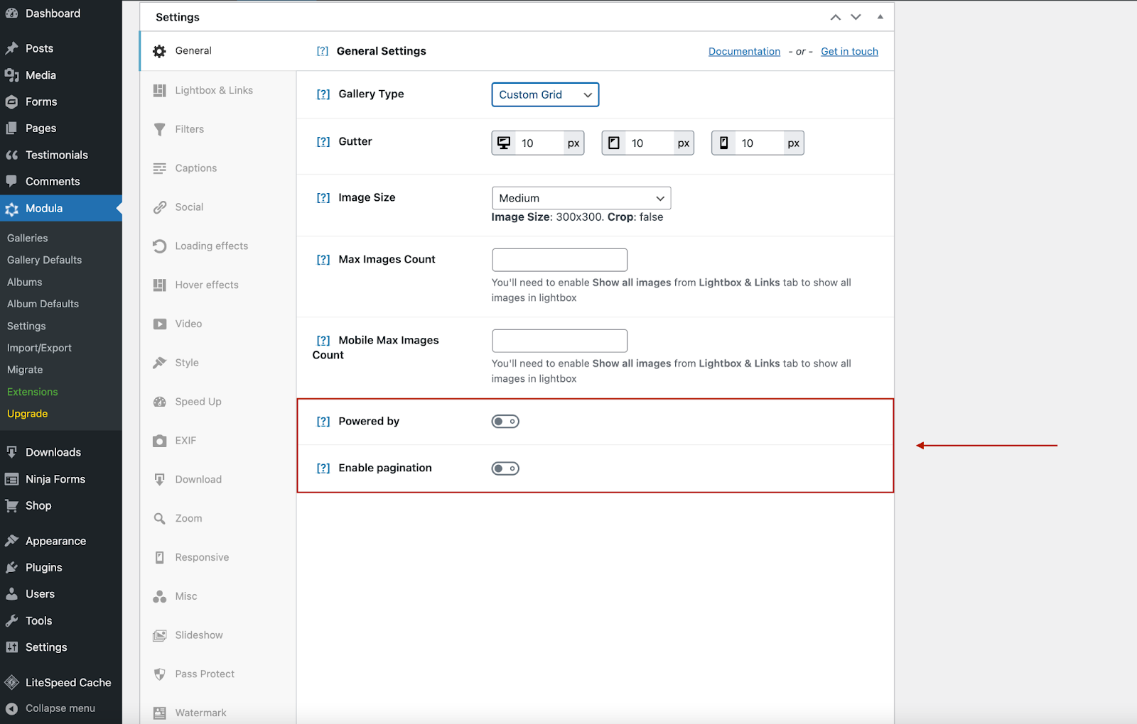Toggle the Enable pagination switch
The height and width of the screenshot is (724, 1137).
[505, 468]
